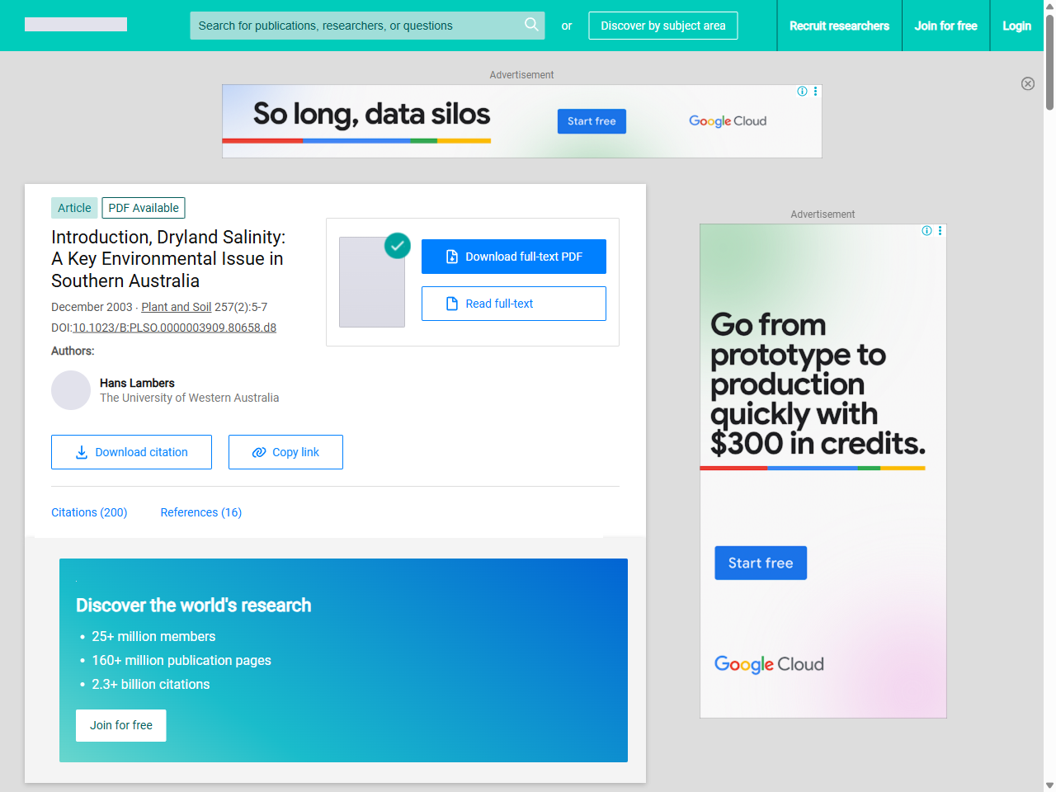
Task: Download the full-text PDF
Action: coord(513,257)
